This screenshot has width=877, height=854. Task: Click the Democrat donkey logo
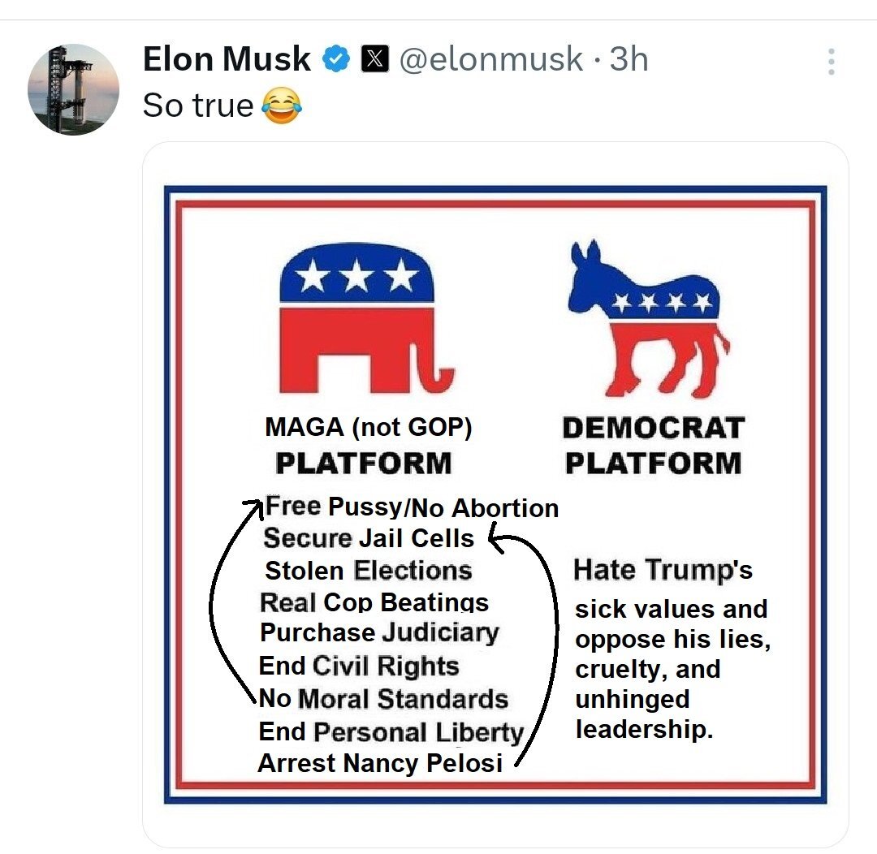(x=648, y=318)
